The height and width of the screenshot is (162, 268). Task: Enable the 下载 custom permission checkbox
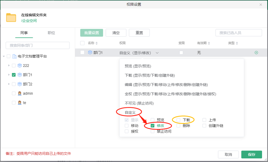click(x=178, y=120)
